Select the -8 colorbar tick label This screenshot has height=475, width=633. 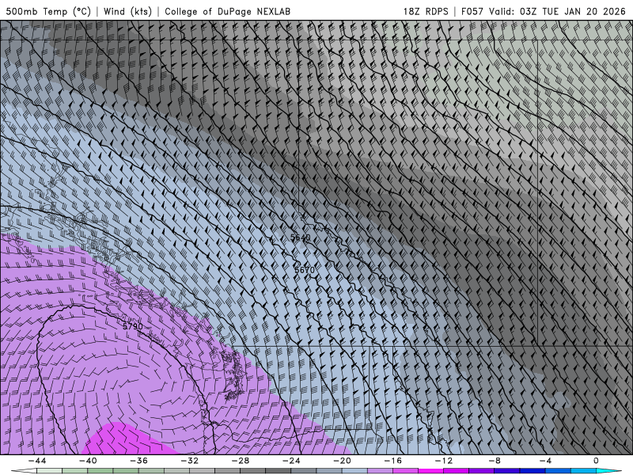495,461
